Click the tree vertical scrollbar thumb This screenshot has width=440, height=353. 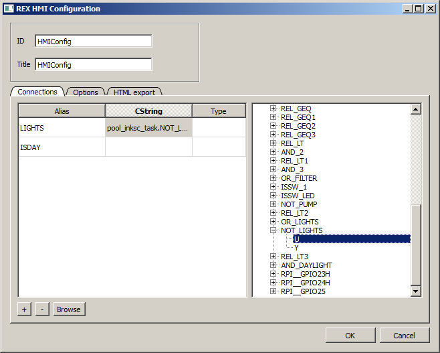[415, 245]
